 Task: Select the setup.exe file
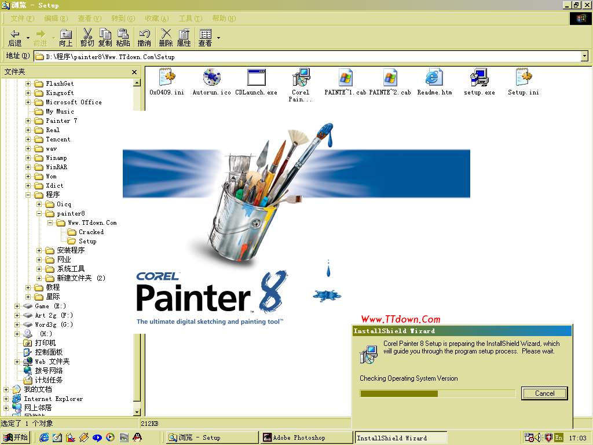click(479, 82)
